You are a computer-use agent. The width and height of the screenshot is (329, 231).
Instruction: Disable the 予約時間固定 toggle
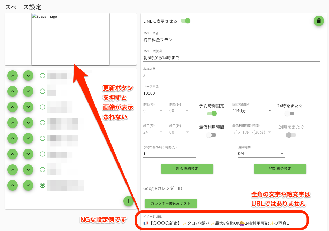[x=212, y=113]
